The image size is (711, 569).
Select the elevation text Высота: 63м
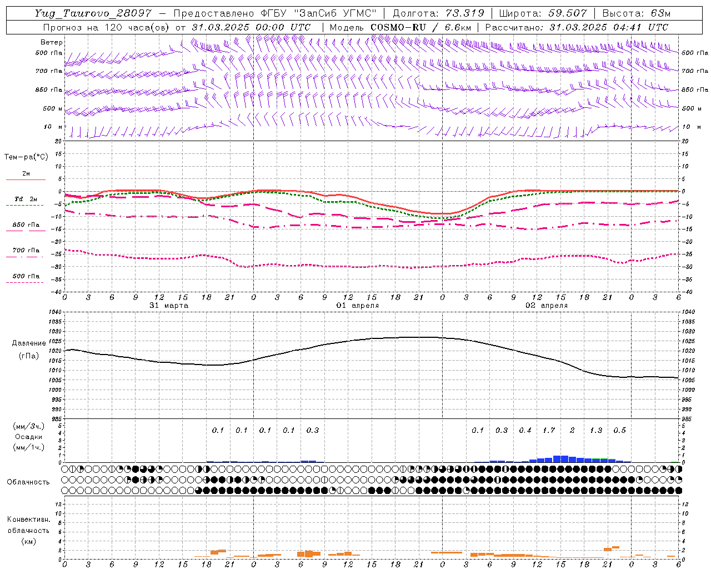(x=635, y=13)
